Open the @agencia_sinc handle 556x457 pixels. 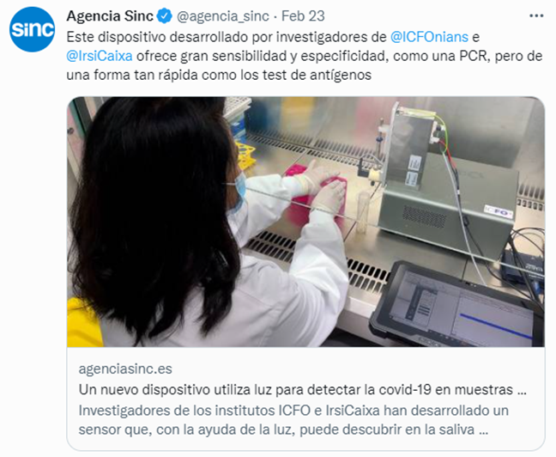pos(223,16)
